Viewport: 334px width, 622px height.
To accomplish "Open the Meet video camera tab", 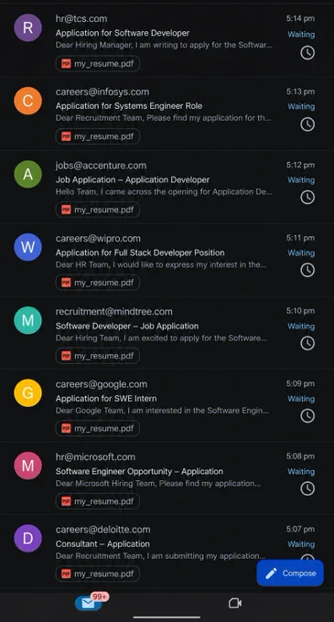I will pyautogui.click(x=235, y=603).
